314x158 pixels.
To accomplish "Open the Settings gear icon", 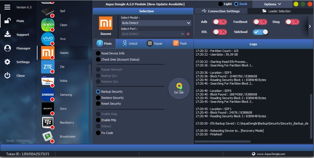I will (x=7, y=62).
